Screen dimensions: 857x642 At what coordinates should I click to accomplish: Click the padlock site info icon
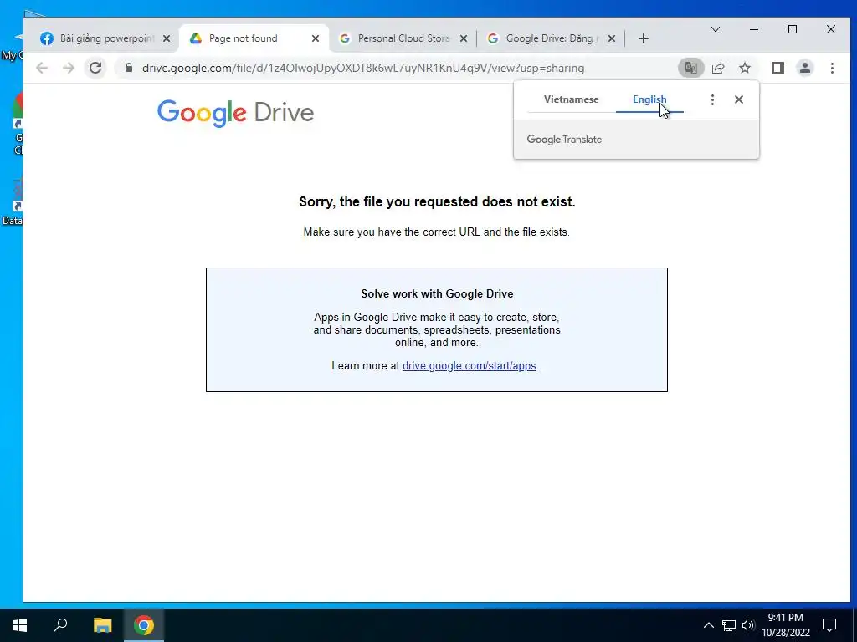coord(129,68)
